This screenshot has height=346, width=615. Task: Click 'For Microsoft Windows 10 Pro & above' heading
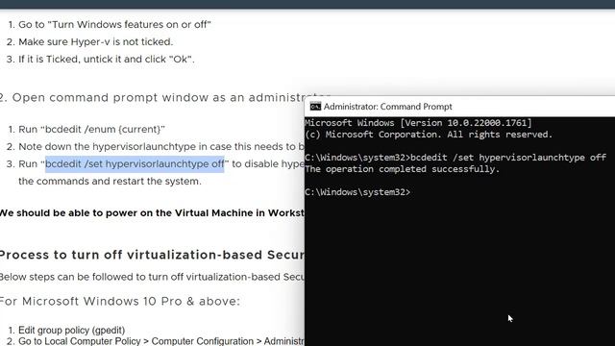tap(119, 301)
